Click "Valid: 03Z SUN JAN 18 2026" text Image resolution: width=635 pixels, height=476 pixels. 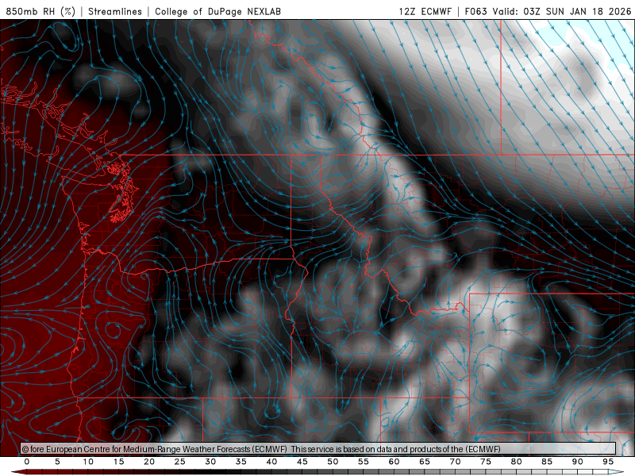(x=562, y=11)
